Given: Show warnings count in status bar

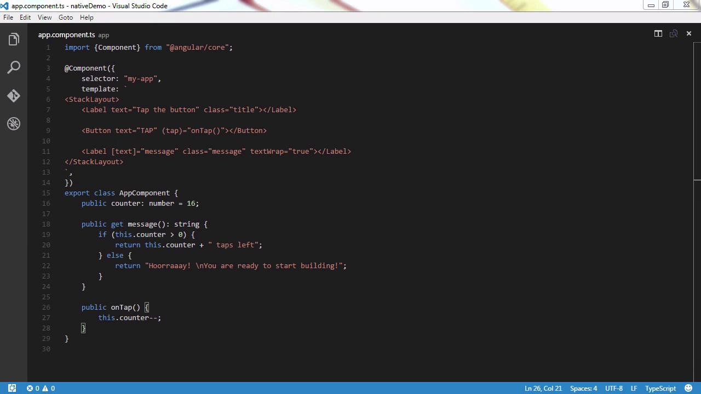Looking at the screenshot, I should [x=49, y=388].
